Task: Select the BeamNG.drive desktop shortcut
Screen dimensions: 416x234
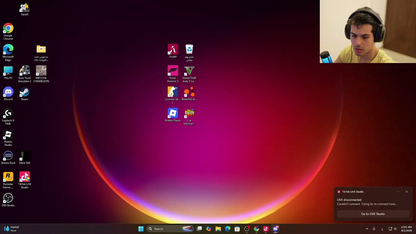Action: point(189,94)
